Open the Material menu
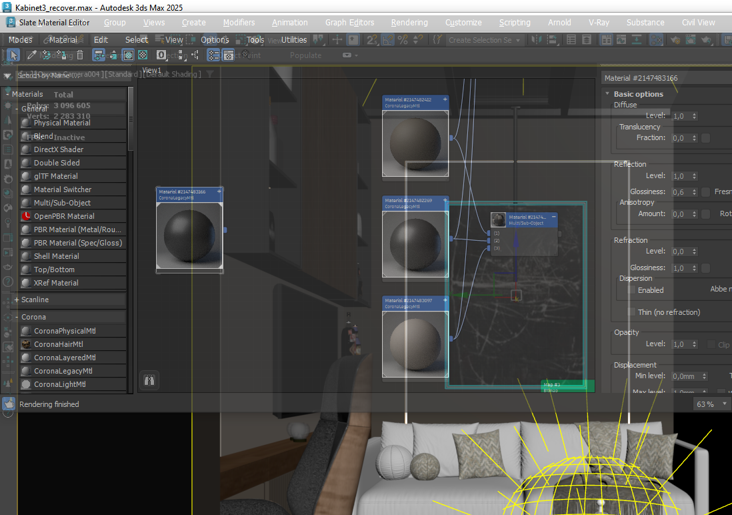Image resolution: width=732 pixels, height=515 pixels. point(63,40)
